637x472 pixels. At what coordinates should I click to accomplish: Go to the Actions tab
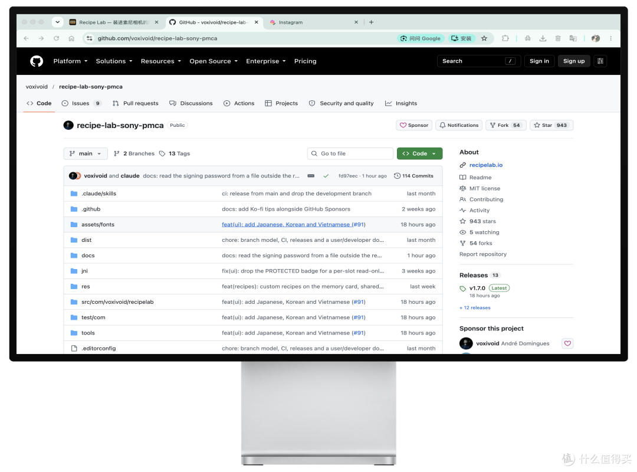tap(239, 103)
